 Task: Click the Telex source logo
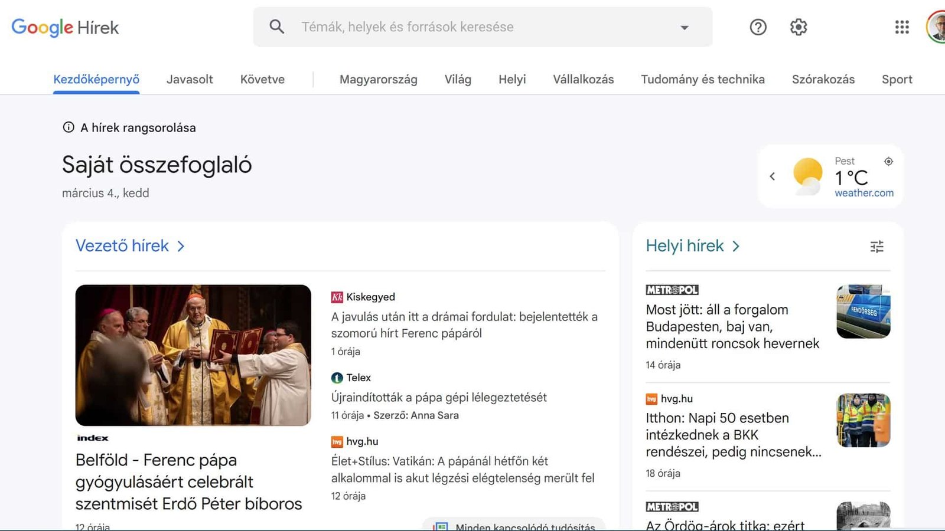(336, 378)
